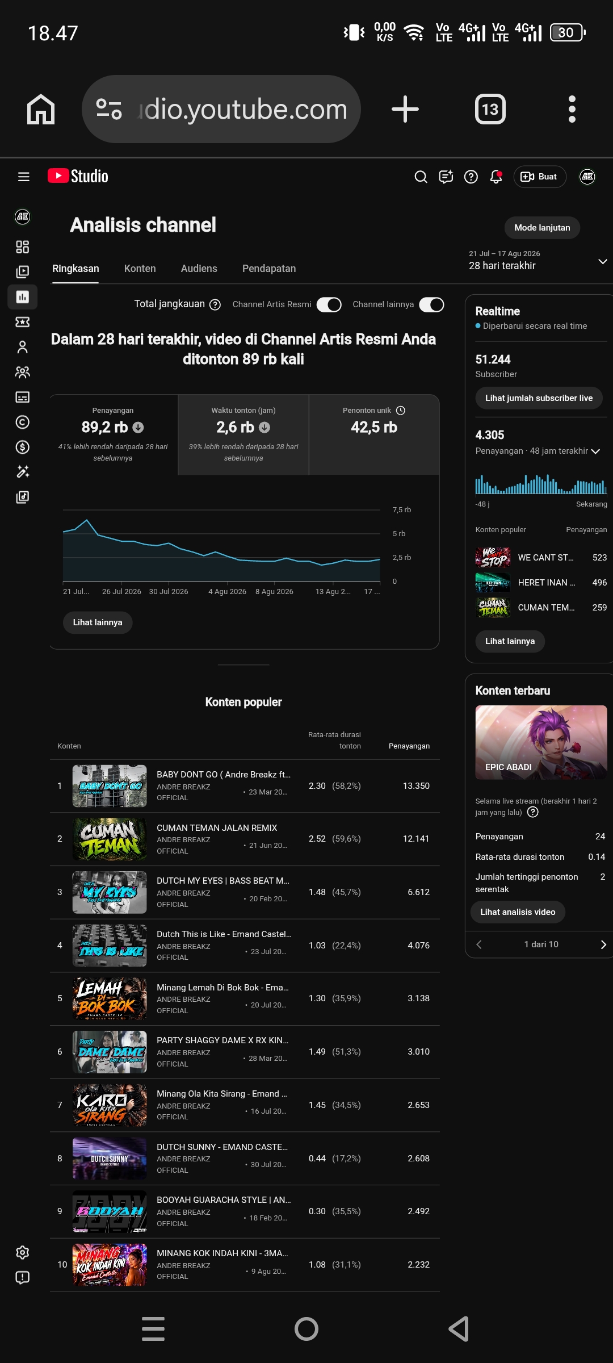Screen dimensions: 613x1363
Task: Click the Mode lanjutan button
Action: tap(542, 228)
